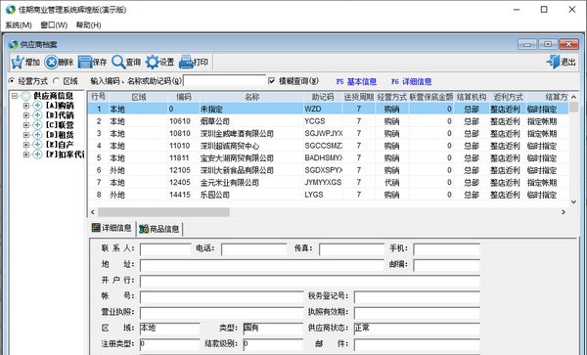Click the circle icon beside [F]扣率代销
The height and width of the screenshot is (355, 587).
[37, 155]
